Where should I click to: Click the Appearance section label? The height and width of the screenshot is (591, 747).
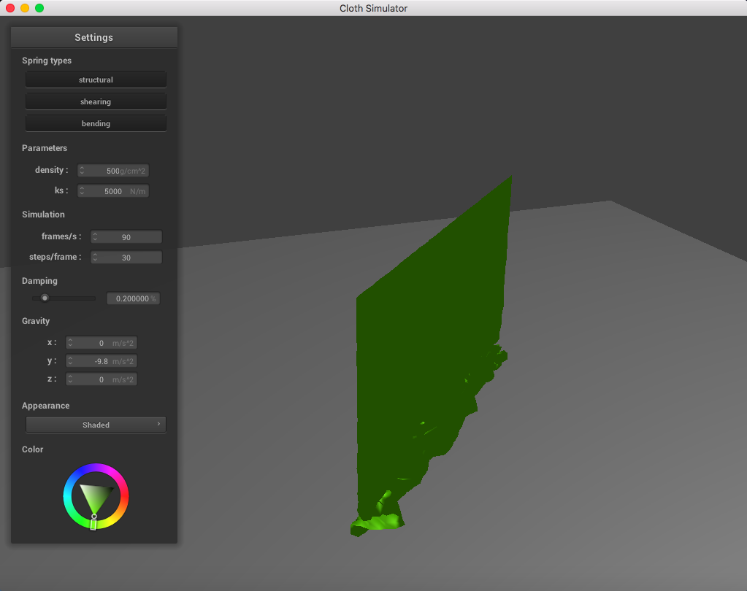click(46, 406)
